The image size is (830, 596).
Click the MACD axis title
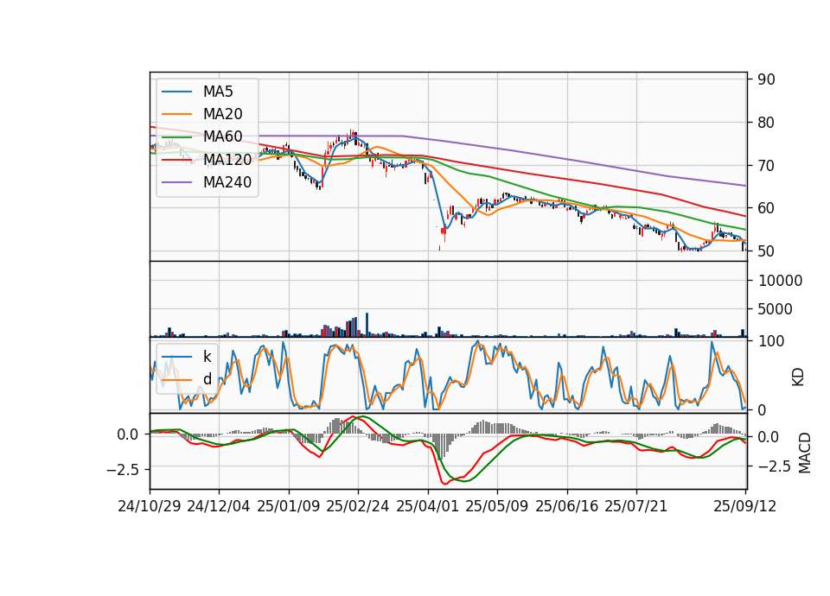(805, 453)
